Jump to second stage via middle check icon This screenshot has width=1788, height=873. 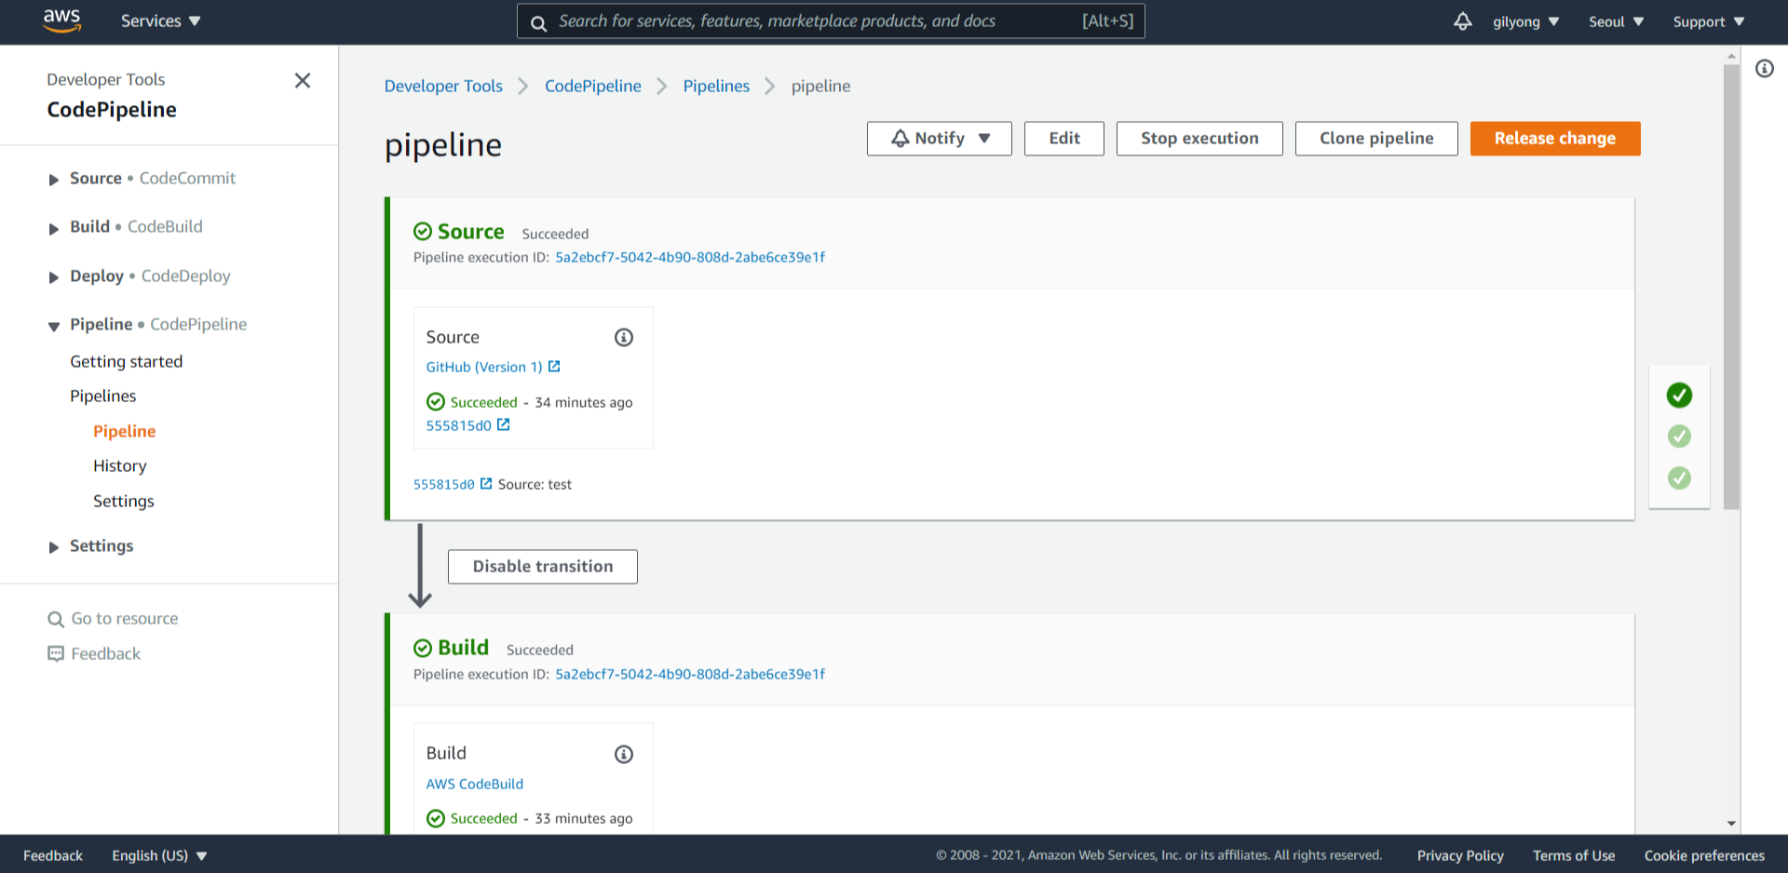click(1679, 436)
